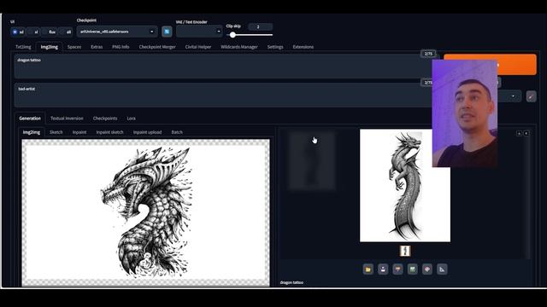Close the gallery preview with X icon
The image size is (547, 307).
click(x=526, y=133)
